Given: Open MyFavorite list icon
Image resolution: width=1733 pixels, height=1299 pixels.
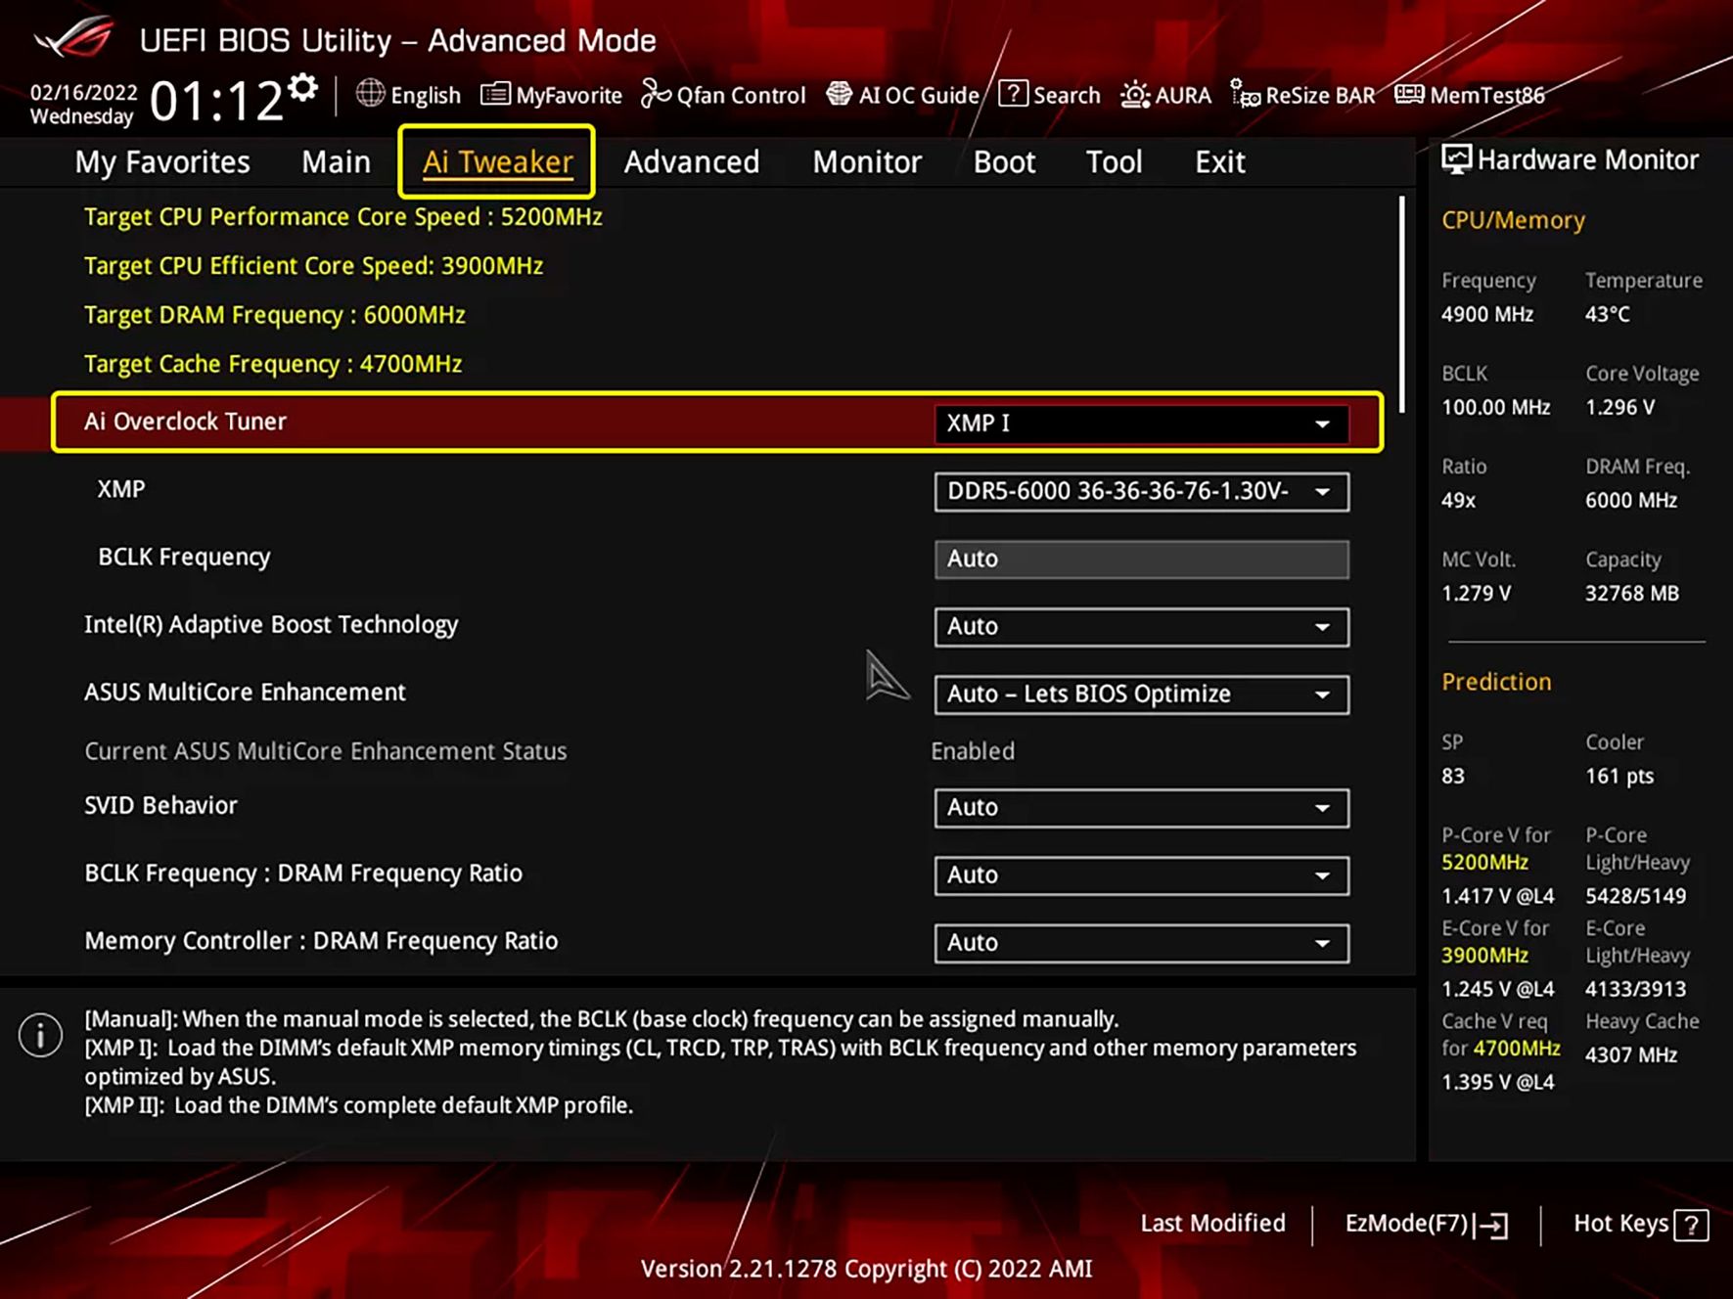Looking at the screenshot, I should coord(495,94).
